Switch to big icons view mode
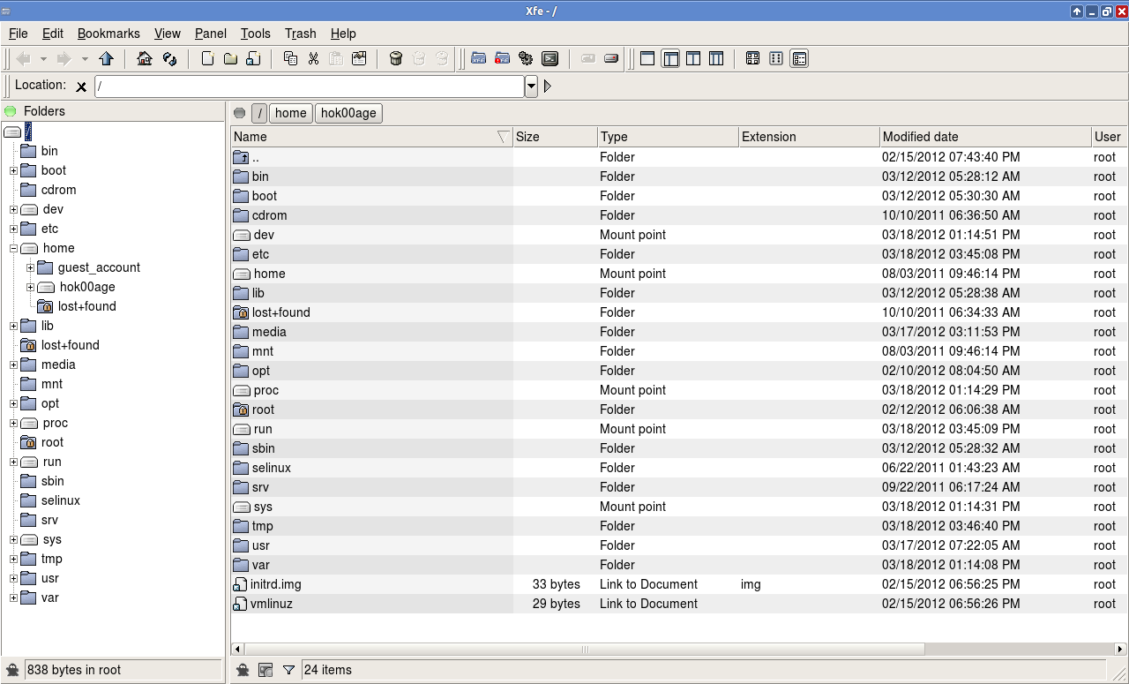 752,58
